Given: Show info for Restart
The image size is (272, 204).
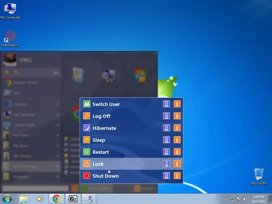Looking at the screenshot, I should click(177, 152).
